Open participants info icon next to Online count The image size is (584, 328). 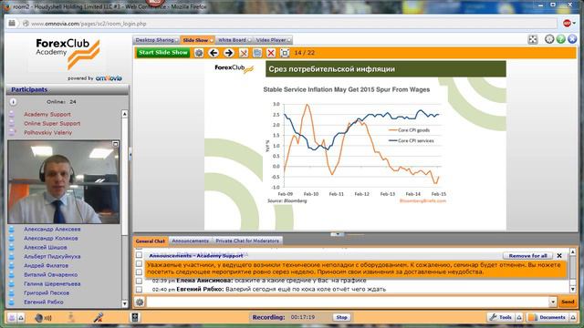[x=13, y=102]
